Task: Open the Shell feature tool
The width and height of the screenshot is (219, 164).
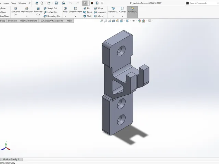Action: 87,16
